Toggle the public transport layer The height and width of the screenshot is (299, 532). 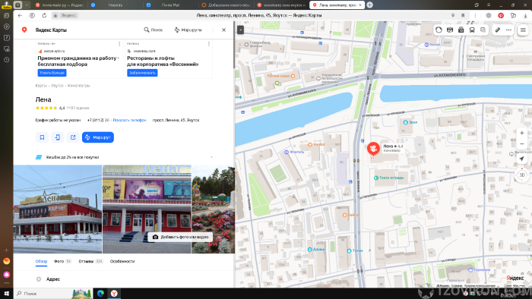click(x=472, y=30)
